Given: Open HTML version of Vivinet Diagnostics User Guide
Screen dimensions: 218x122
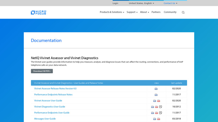Looking at the screenshot, I should click(x=153, y=107).
